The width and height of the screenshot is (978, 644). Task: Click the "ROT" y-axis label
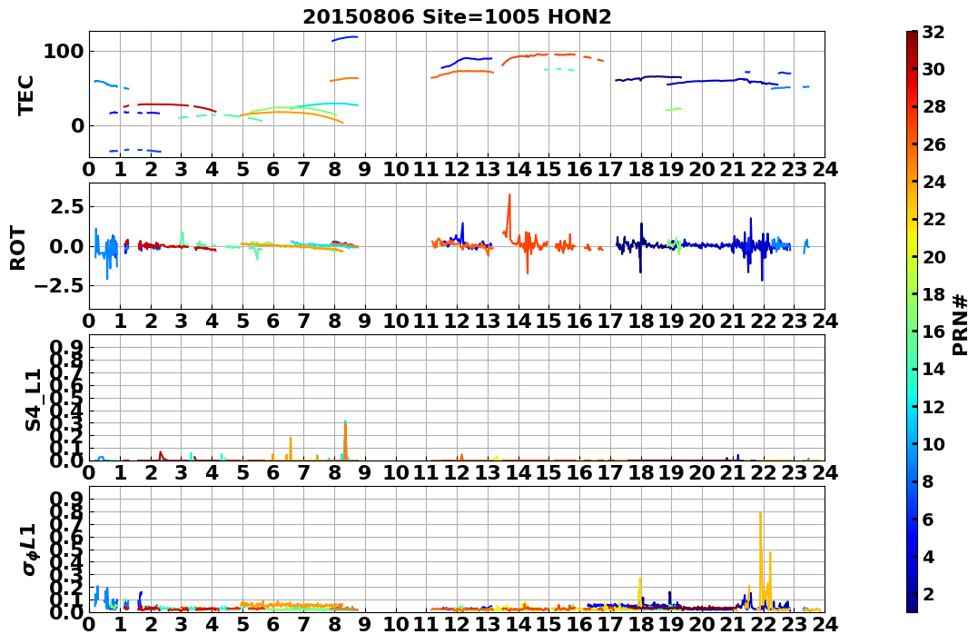point(18,248)
